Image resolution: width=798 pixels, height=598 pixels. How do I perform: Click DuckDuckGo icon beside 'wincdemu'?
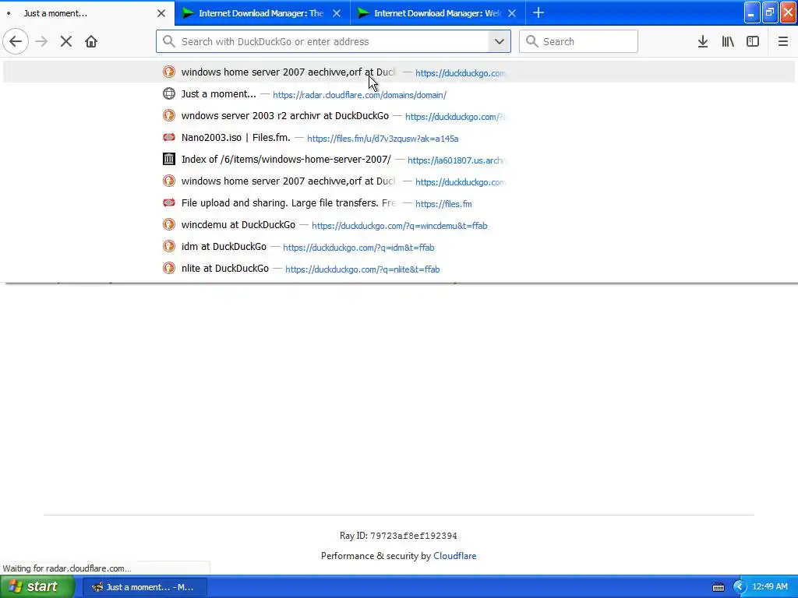169,224
